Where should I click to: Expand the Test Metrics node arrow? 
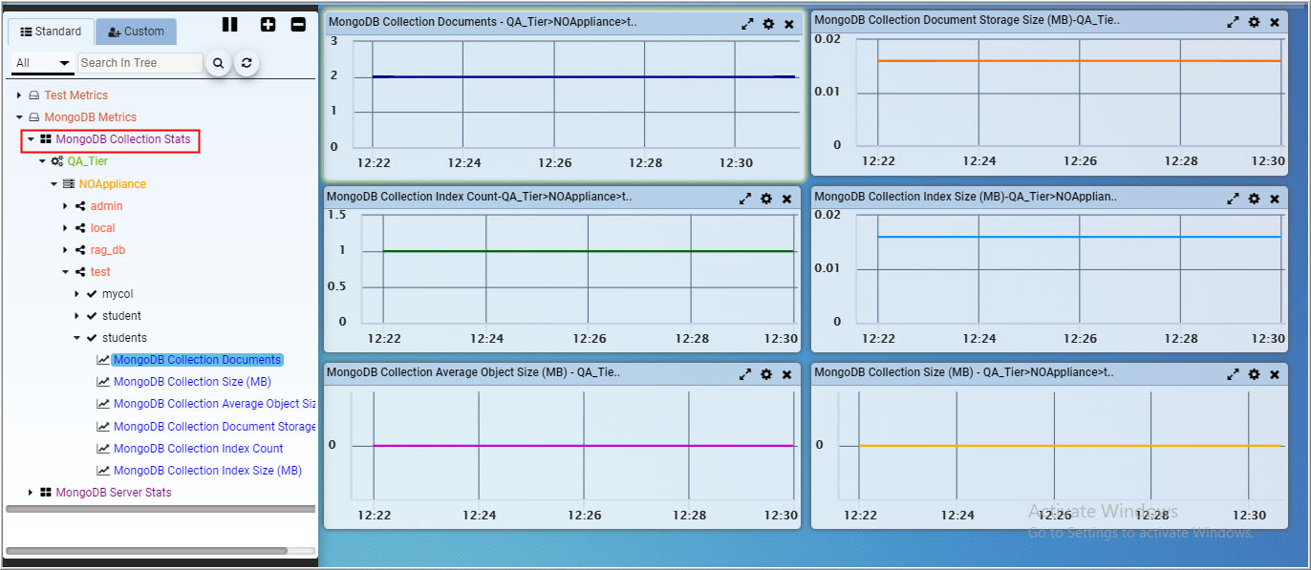click(x=19, y=95)
